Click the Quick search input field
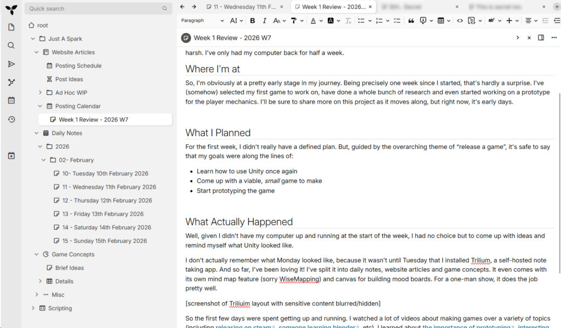The height and width of the screenshot is (328, 561). [98, 9]
